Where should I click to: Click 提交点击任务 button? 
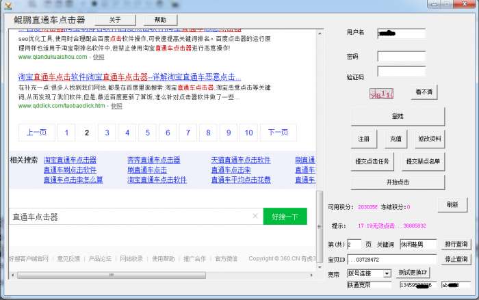[x=372, y=161]
